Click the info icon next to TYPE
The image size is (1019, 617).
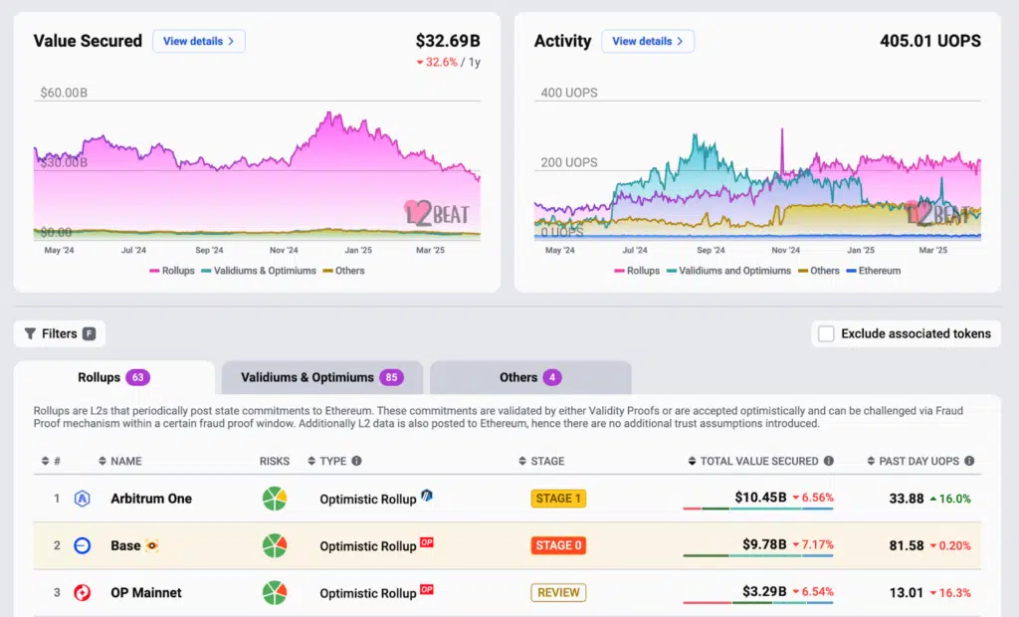356,462
